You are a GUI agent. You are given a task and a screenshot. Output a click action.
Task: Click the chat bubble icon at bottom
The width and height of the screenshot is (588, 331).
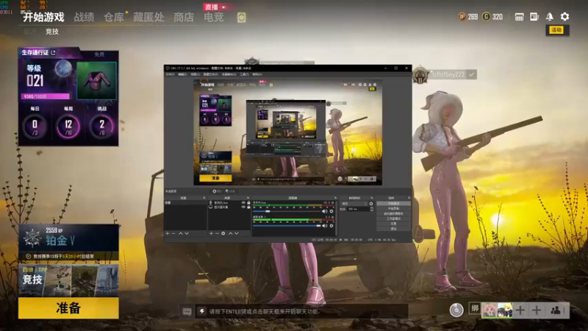pos(187,311)
